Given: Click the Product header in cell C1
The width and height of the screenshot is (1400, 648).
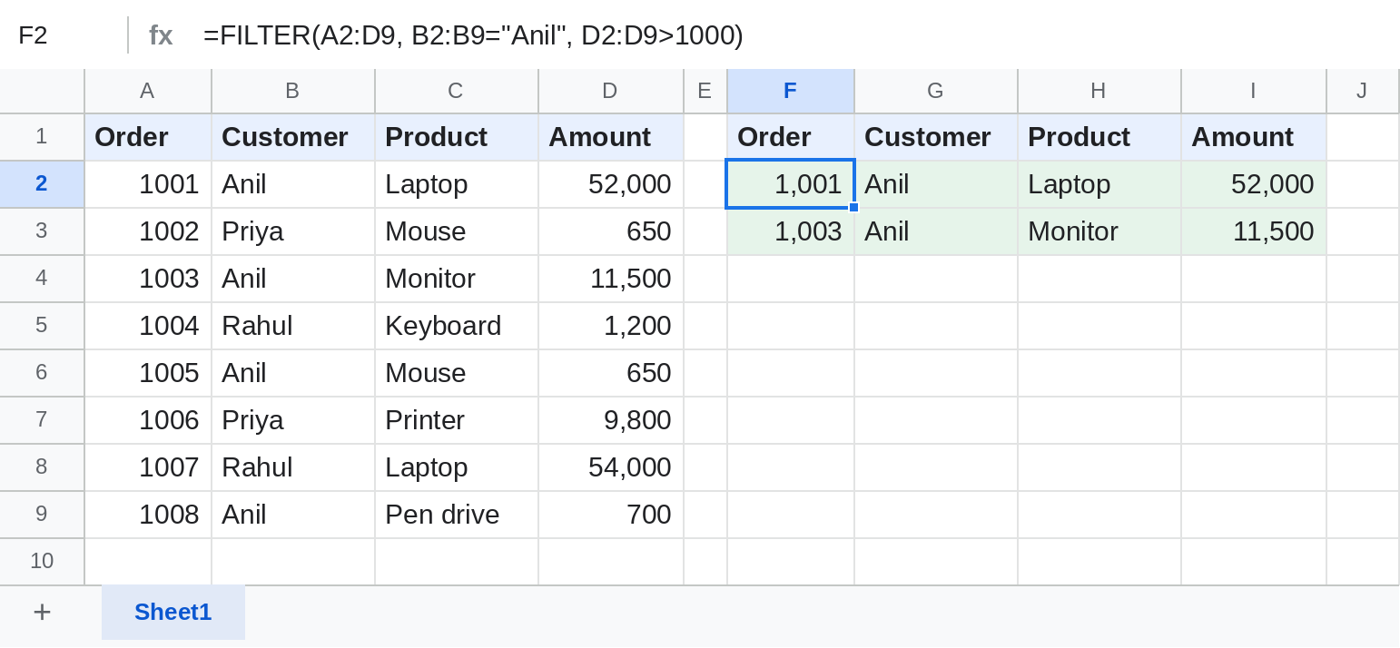Looking at the screenshot, I should (457, 137).
